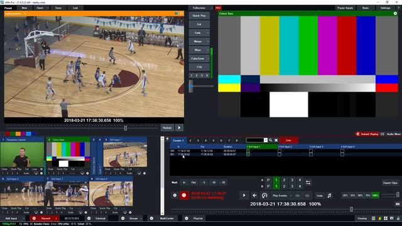The width and height of the screenshot is (402, 226).
Task: Click the replay speed slider handle
Action: coord(398,195)
